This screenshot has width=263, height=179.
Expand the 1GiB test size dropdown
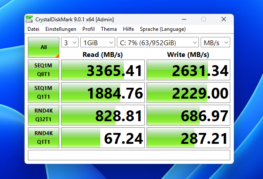click(x=98, y=42)
